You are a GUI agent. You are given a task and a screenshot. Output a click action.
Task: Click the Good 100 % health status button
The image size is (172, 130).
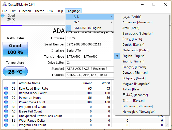pyautogui.click(x=15, y=50)
